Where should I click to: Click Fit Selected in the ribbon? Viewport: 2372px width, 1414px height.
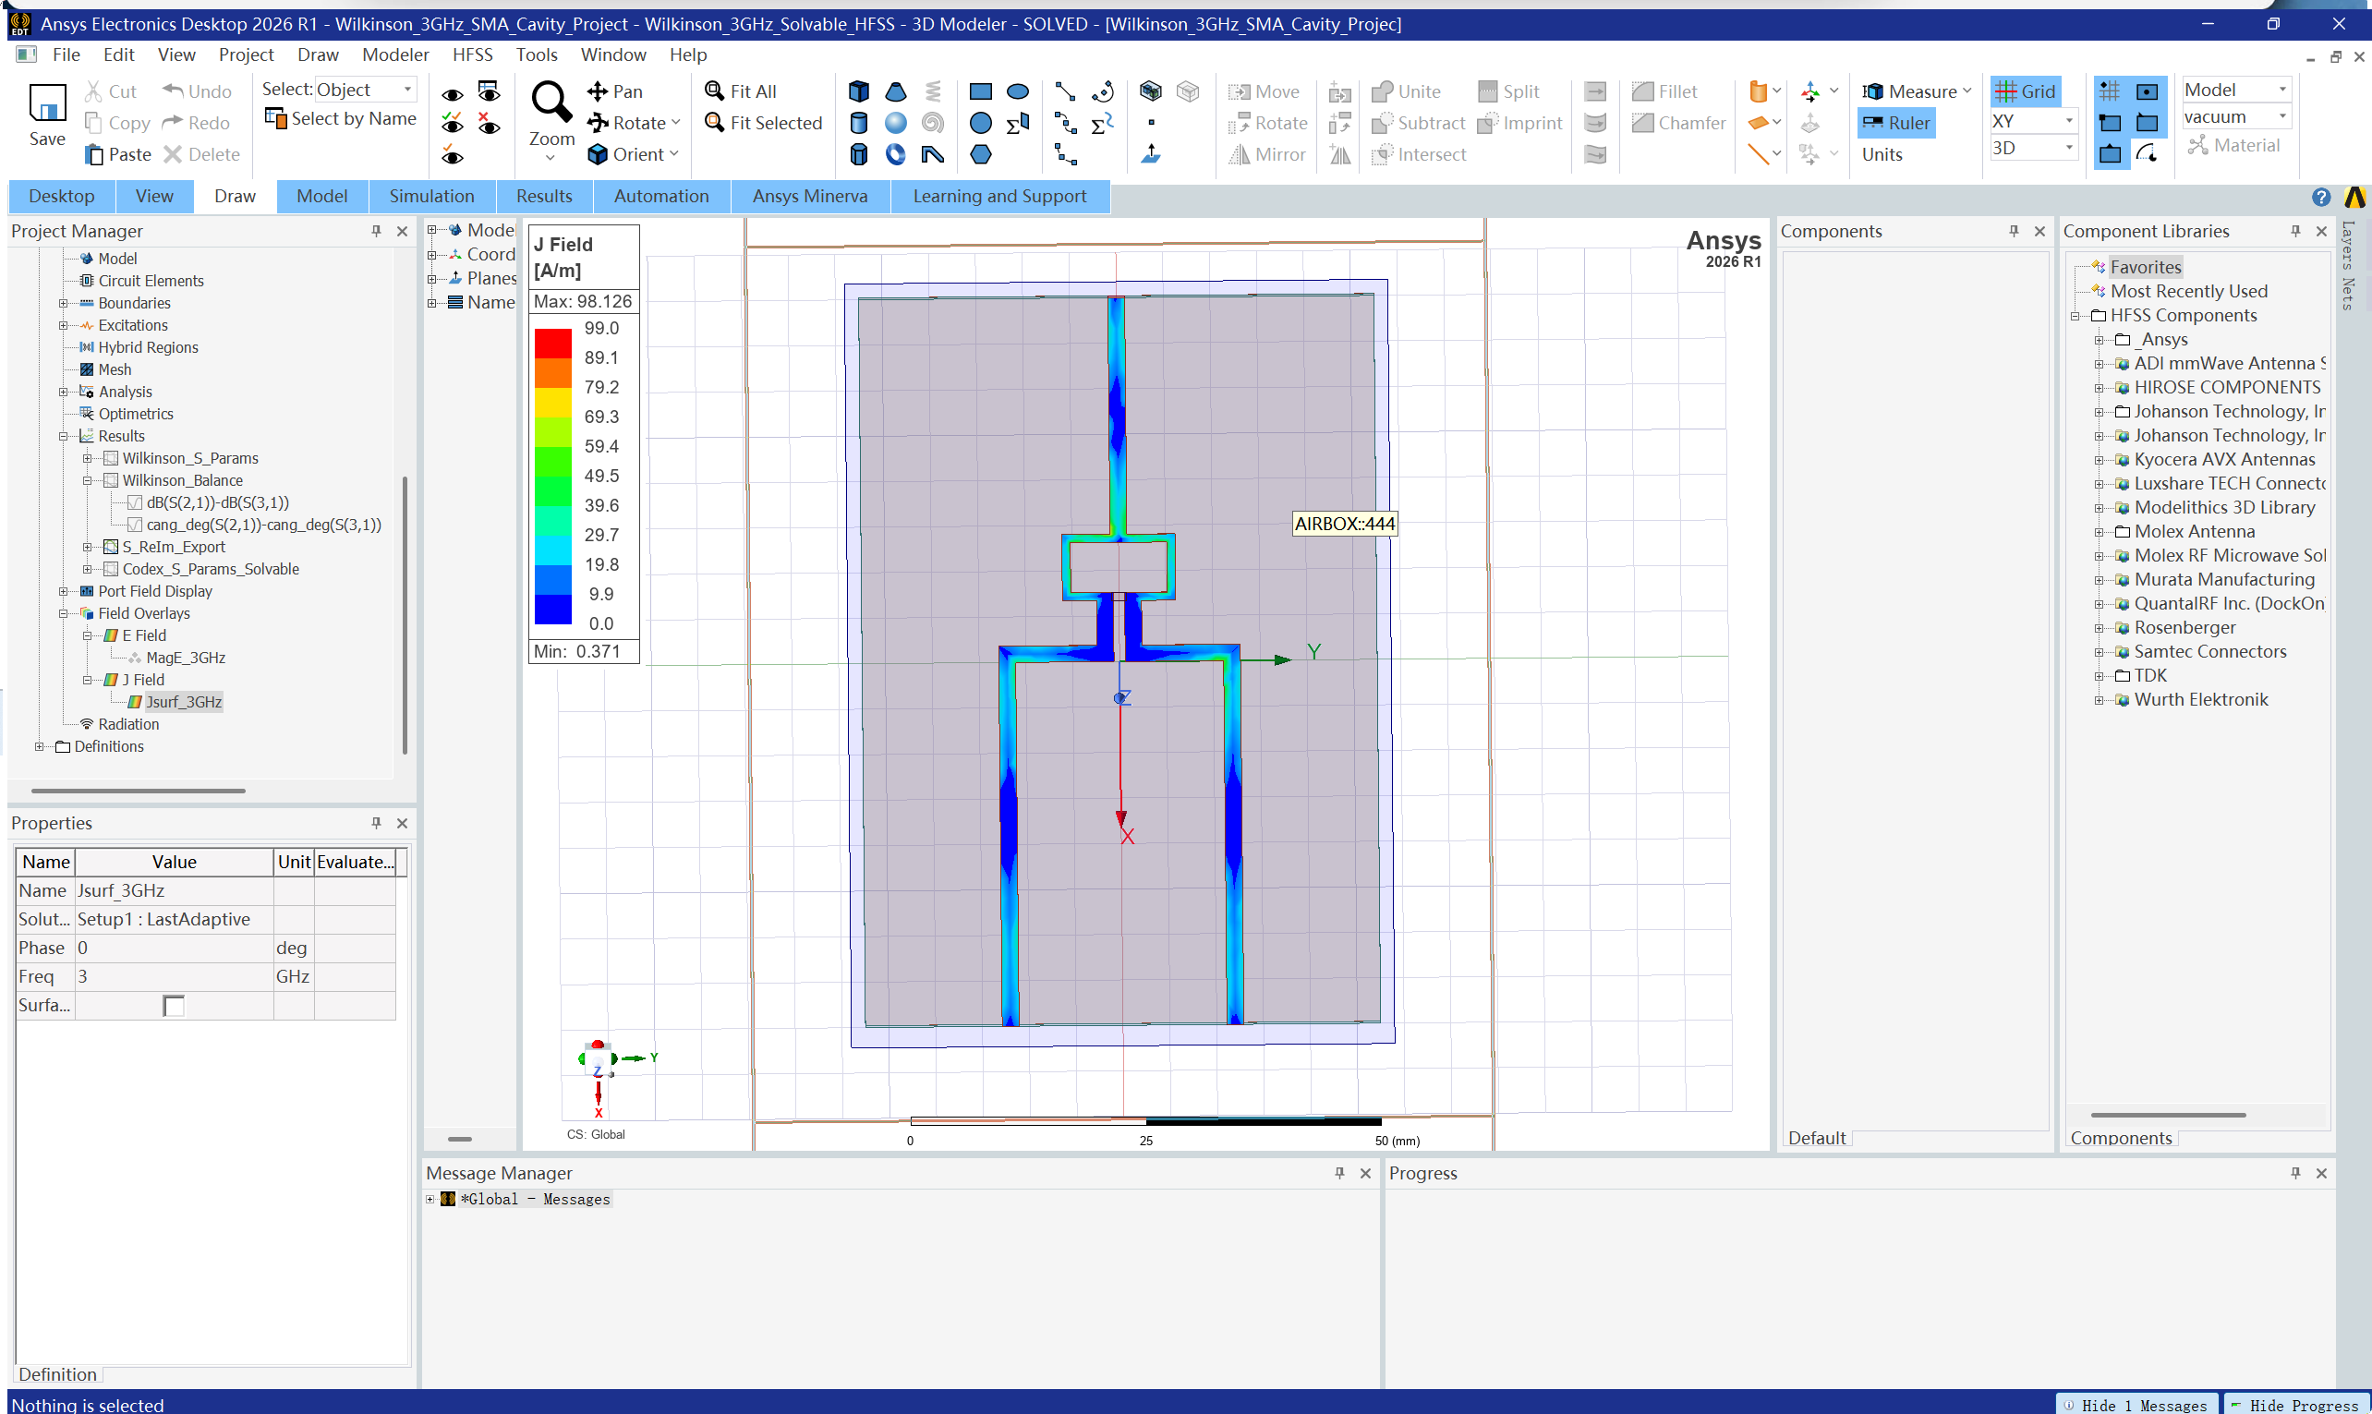(x=764, y=123)
